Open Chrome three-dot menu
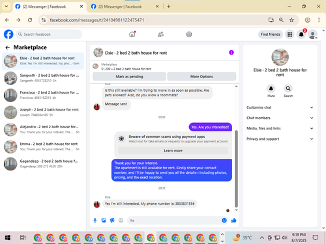This screenshot has width=326, height=244. click(x=319, y=20)
